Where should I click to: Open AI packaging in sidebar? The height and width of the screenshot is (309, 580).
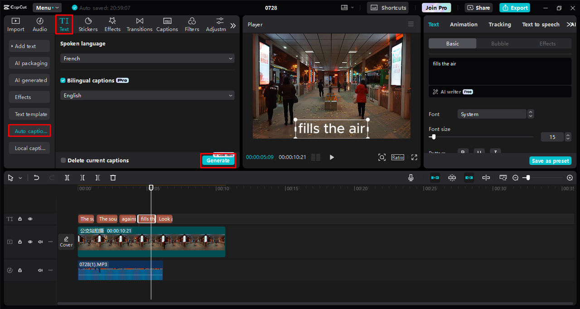pyautogui.click(x=29, y=63)
